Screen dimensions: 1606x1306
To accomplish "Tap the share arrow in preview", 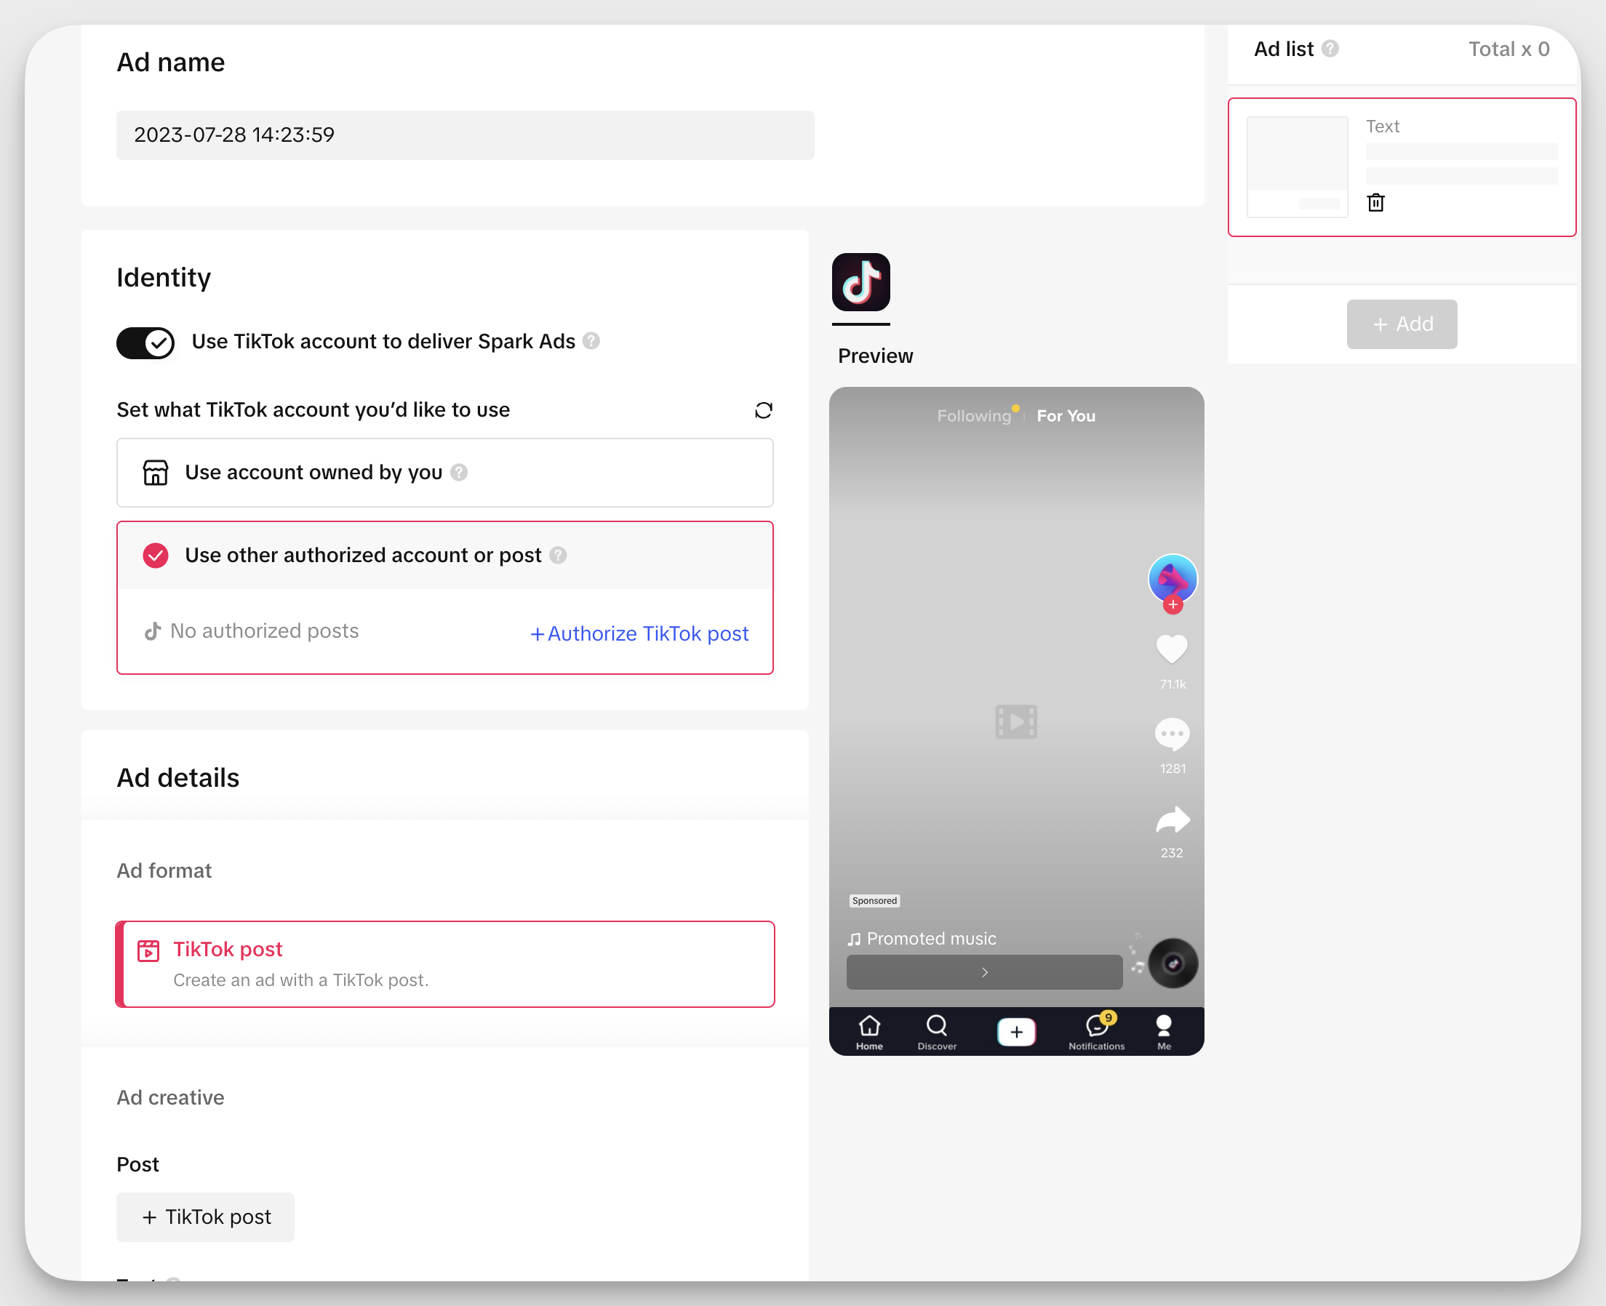I will 1172,820.
